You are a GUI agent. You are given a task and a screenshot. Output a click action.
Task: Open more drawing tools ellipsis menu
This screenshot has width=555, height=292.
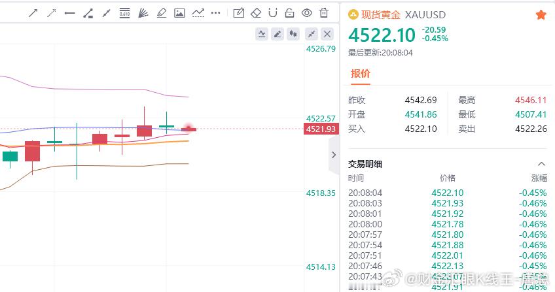coord(215,13)
